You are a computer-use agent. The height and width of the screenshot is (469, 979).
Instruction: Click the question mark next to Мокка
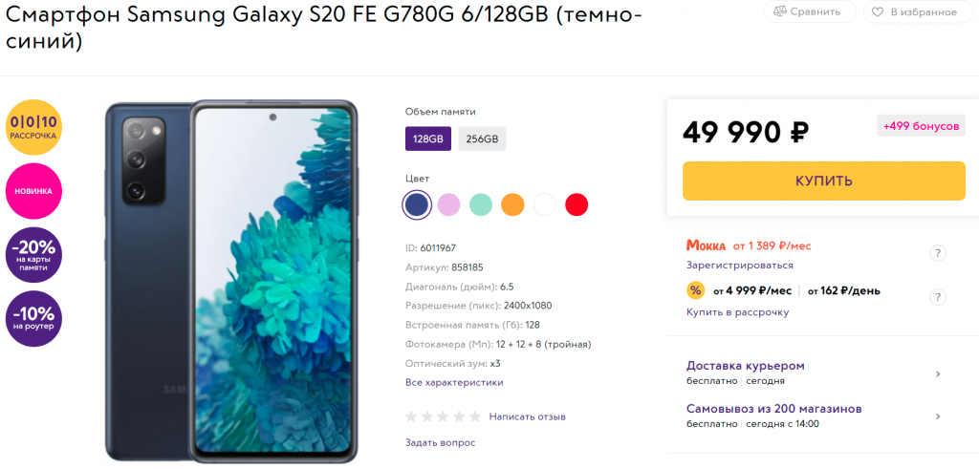938,253
